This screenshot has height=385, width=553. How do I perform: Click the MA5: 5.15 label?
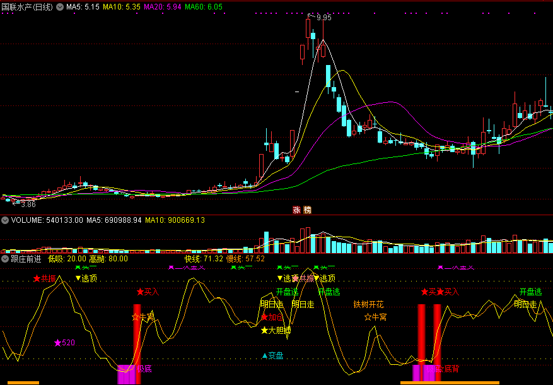coord(83,7)
